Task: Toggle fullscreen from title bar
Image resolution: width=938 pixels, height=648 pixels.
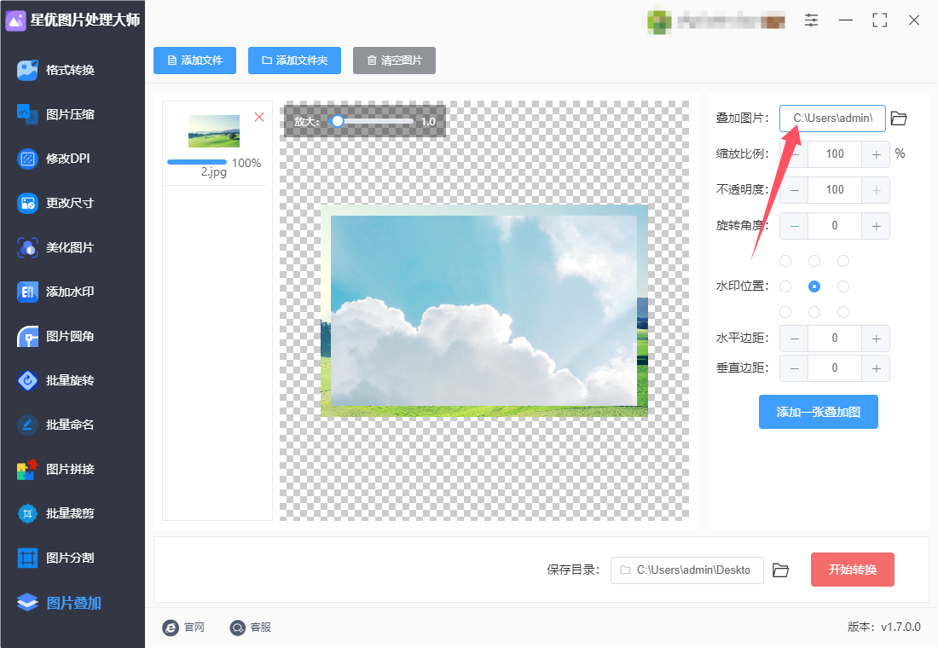Action: pos(879,20)
